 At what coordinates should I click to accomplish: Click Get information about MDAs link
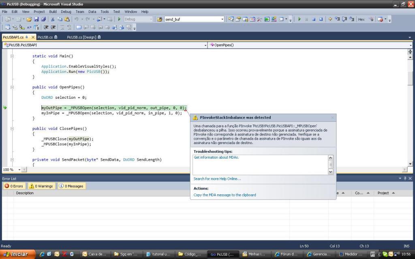(216, 157)
